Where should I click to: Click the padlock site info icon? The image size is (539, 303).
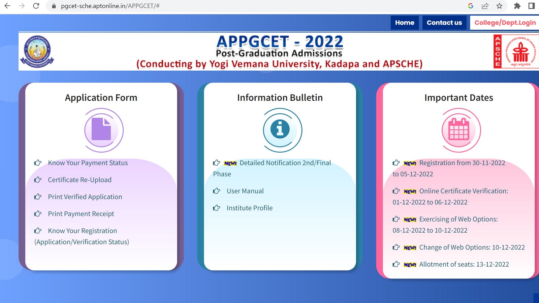[54, 6]
